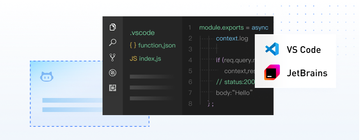Click line number 8 in gutter
360x140 pixels.
pos(190,104)
